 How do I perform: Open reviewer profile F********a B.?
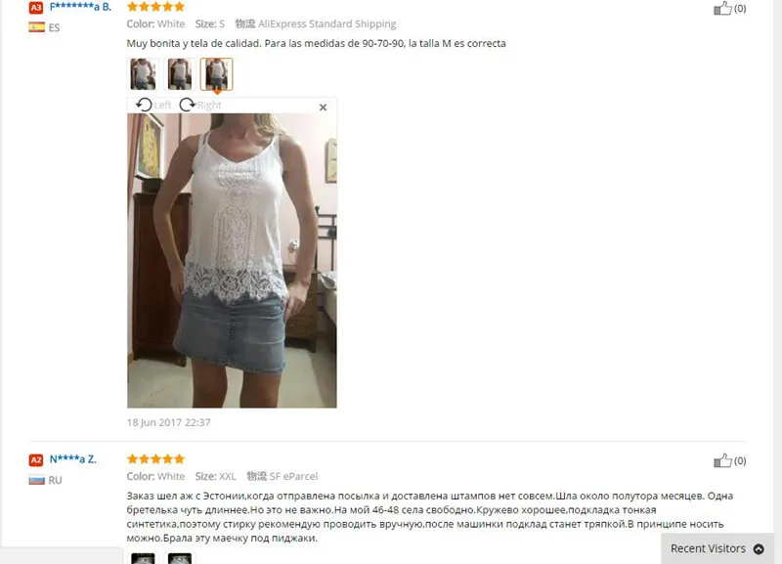click(x=80, y=7)
